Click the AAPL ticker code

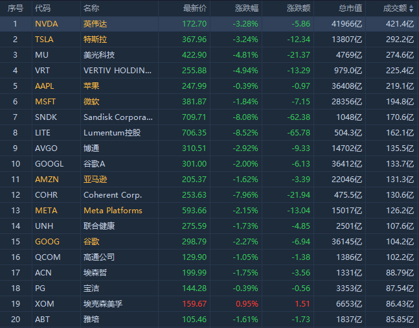45,86
